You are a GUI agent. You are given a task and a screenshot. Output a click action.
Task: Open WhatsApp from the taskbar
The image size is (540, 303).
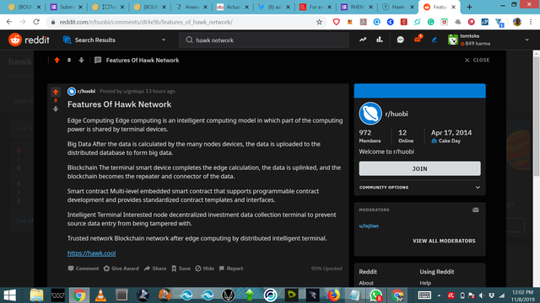point(375,295)
